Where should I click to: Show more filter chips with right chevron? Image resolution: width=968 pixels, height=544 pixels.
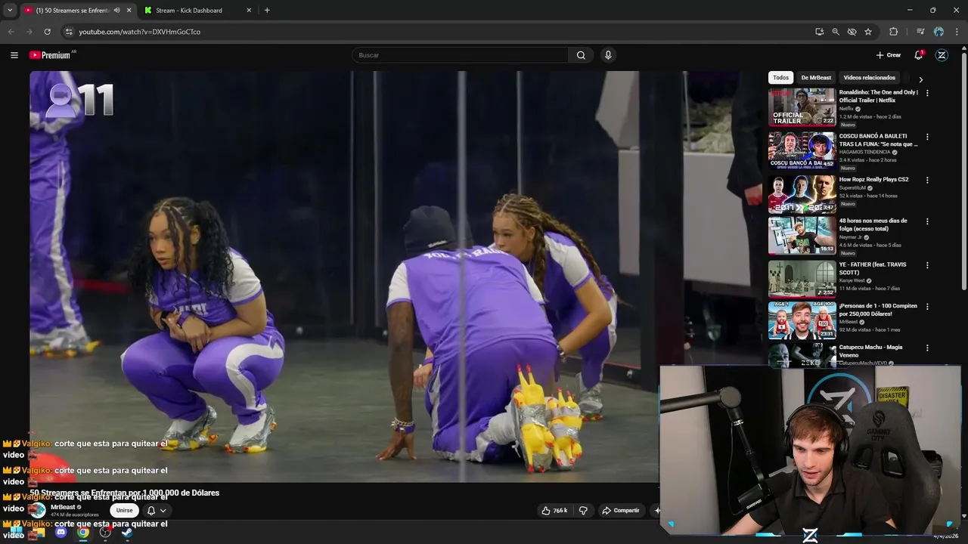point(920,79)
